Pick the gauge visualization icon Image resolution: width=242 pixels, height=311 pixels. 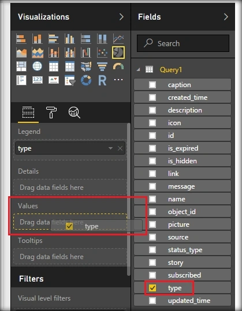click(118, 66)
